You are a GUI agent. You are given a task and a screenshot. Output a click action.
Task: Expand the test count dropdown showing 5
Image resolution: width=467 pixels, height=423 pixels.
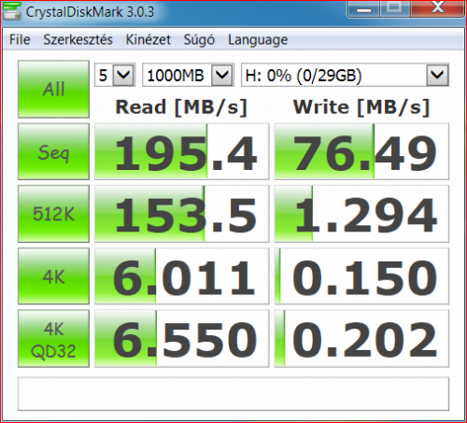(x=123, y=75)
